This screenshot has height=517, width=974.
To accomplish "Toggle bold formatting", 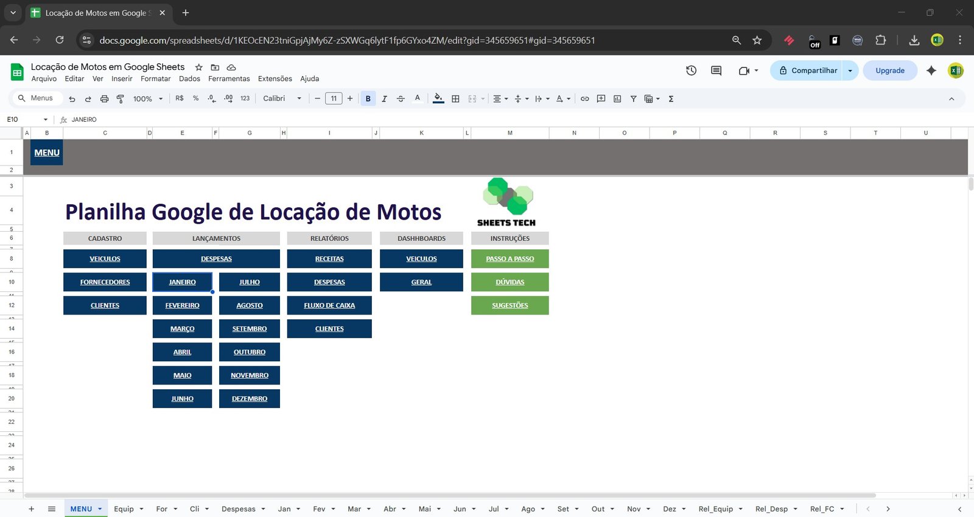I will [368, 99].
